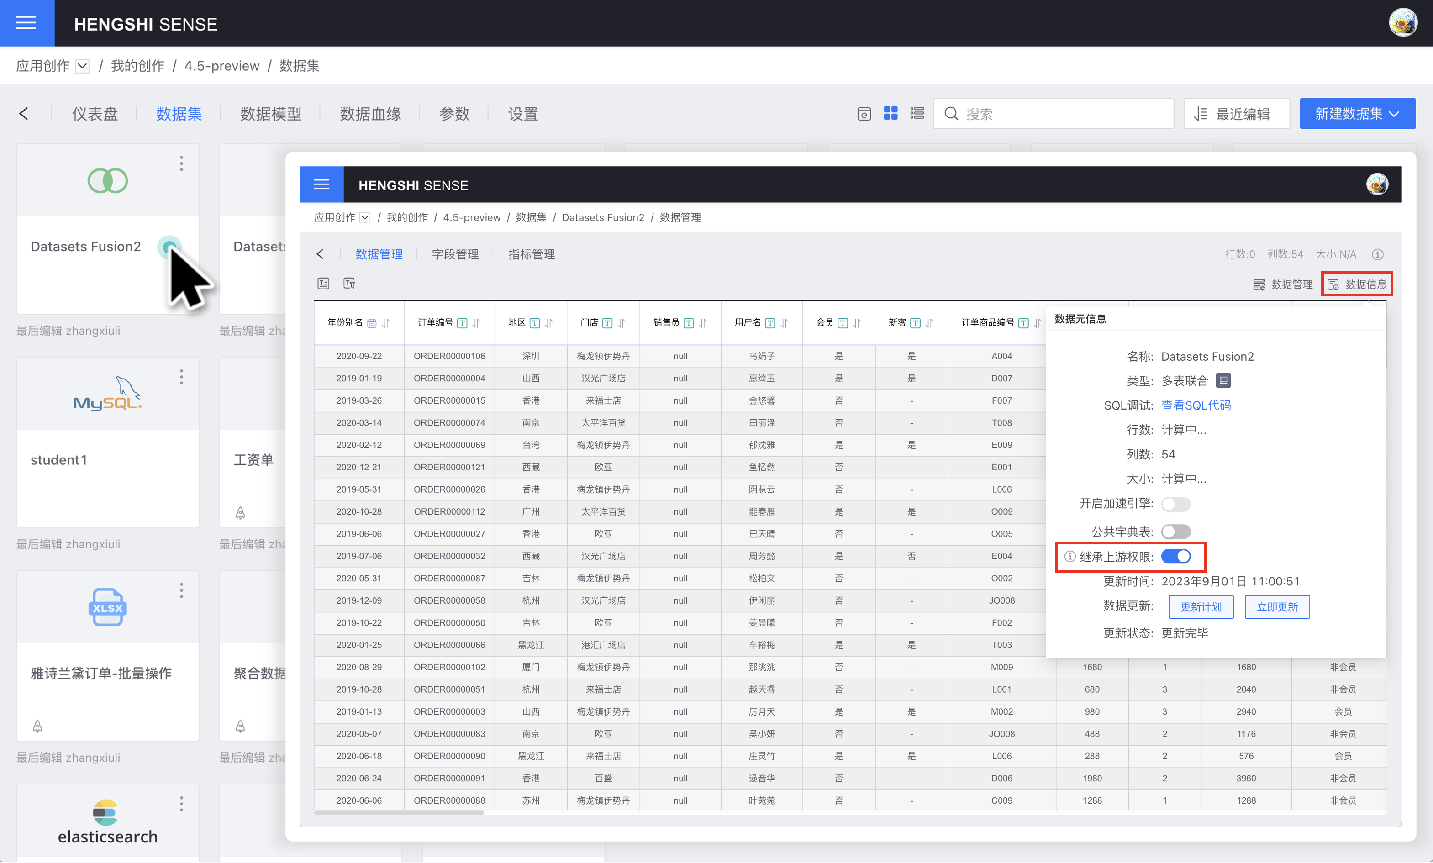
Task: Open the more menu on the 雅诗兰黛订单-批量操作 card
Action: [181, 590]
